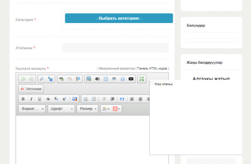Viewport: 251px width, 164px height.
Task: Click the Аталышы title input field
Action: [x=115, y=48]
